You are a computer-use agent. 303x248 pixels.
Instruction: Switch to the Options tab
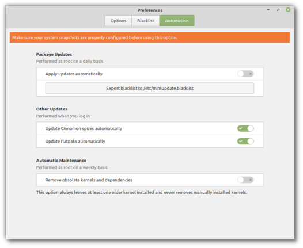118,21
